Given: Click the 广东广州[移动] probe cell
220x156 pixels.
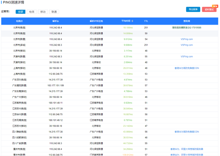Looking at the screenshot, I should (x=19, y=97).
